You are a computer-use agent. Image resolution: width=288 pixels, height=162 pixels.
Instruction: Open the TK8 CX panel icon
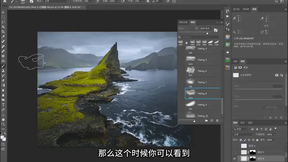click(227, 67)
